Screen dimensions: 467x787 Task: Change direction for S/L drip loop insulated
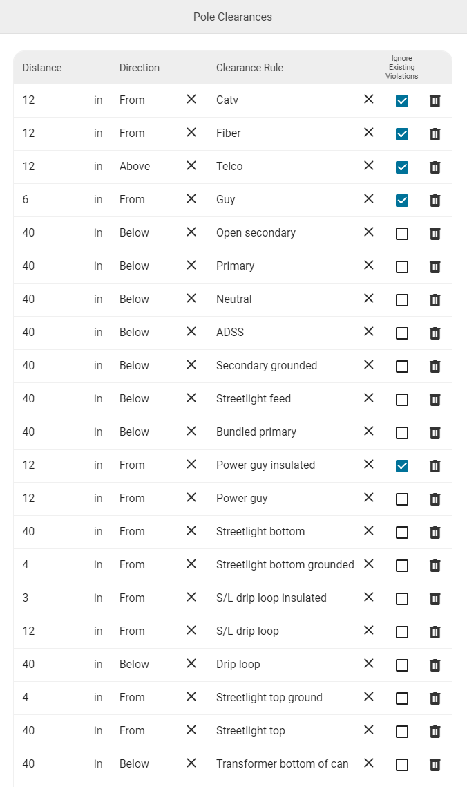tap(151, 598)
